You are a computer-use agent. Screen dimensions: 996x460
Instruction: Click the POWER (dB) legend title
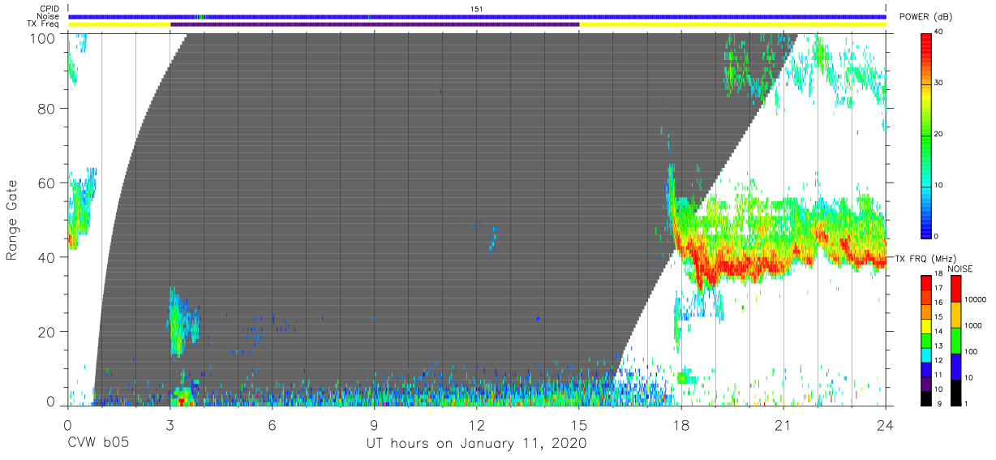click(925, 17)
